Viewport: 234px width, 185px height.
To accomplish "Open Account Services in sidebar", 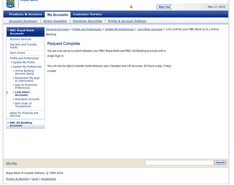I will point(20,39).
